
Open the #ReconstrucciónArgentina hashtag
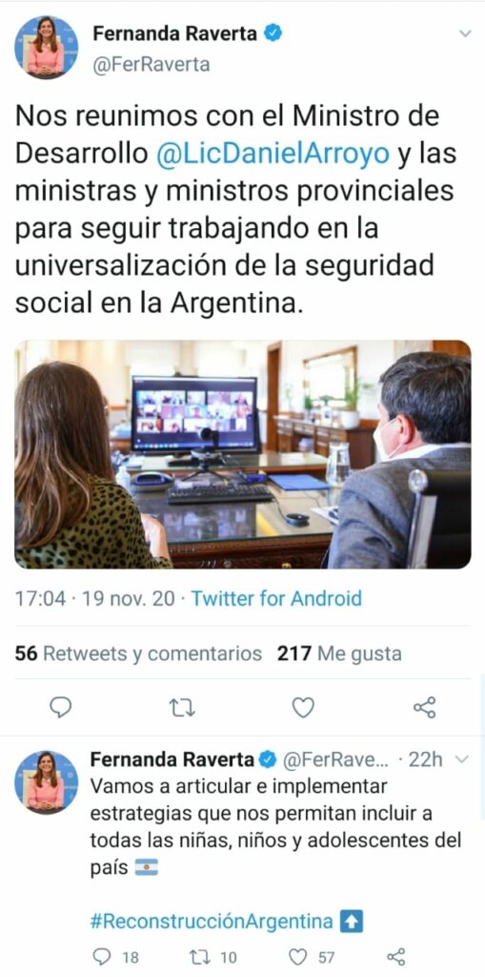pos(212,922)
